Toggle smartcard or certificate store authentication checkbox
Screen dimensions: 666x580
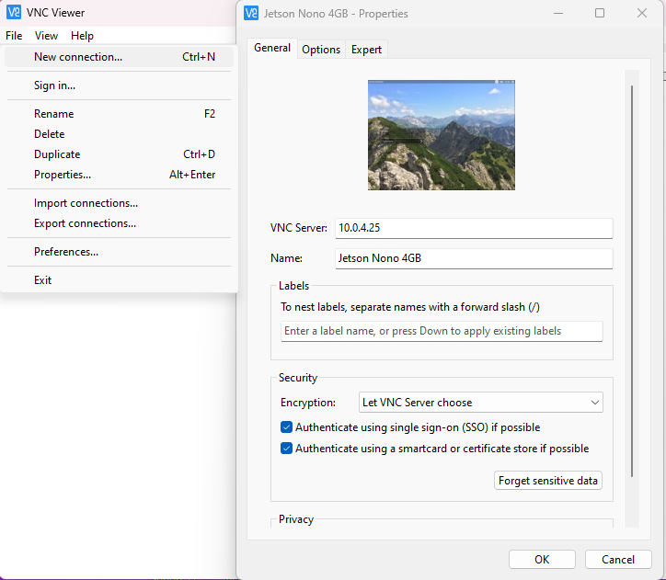[286, 449]
